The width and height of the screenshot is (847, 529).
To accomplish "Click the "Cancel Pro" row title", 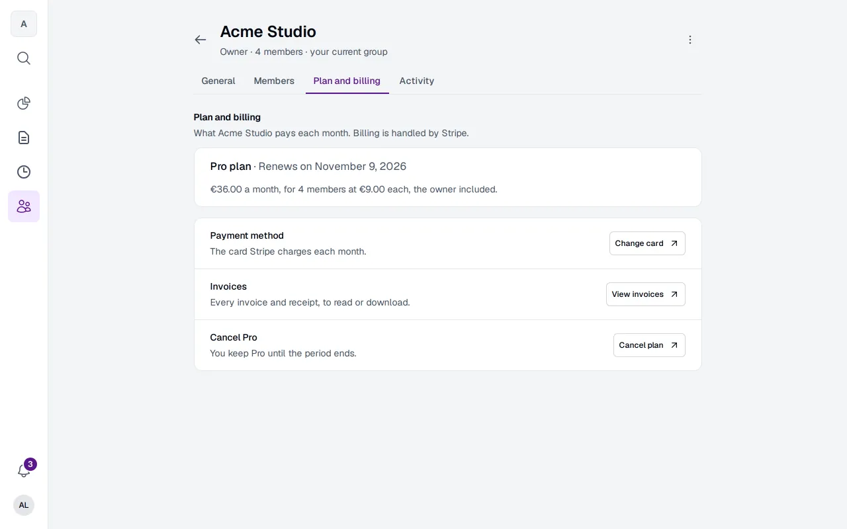I will (x=234, y=337).
